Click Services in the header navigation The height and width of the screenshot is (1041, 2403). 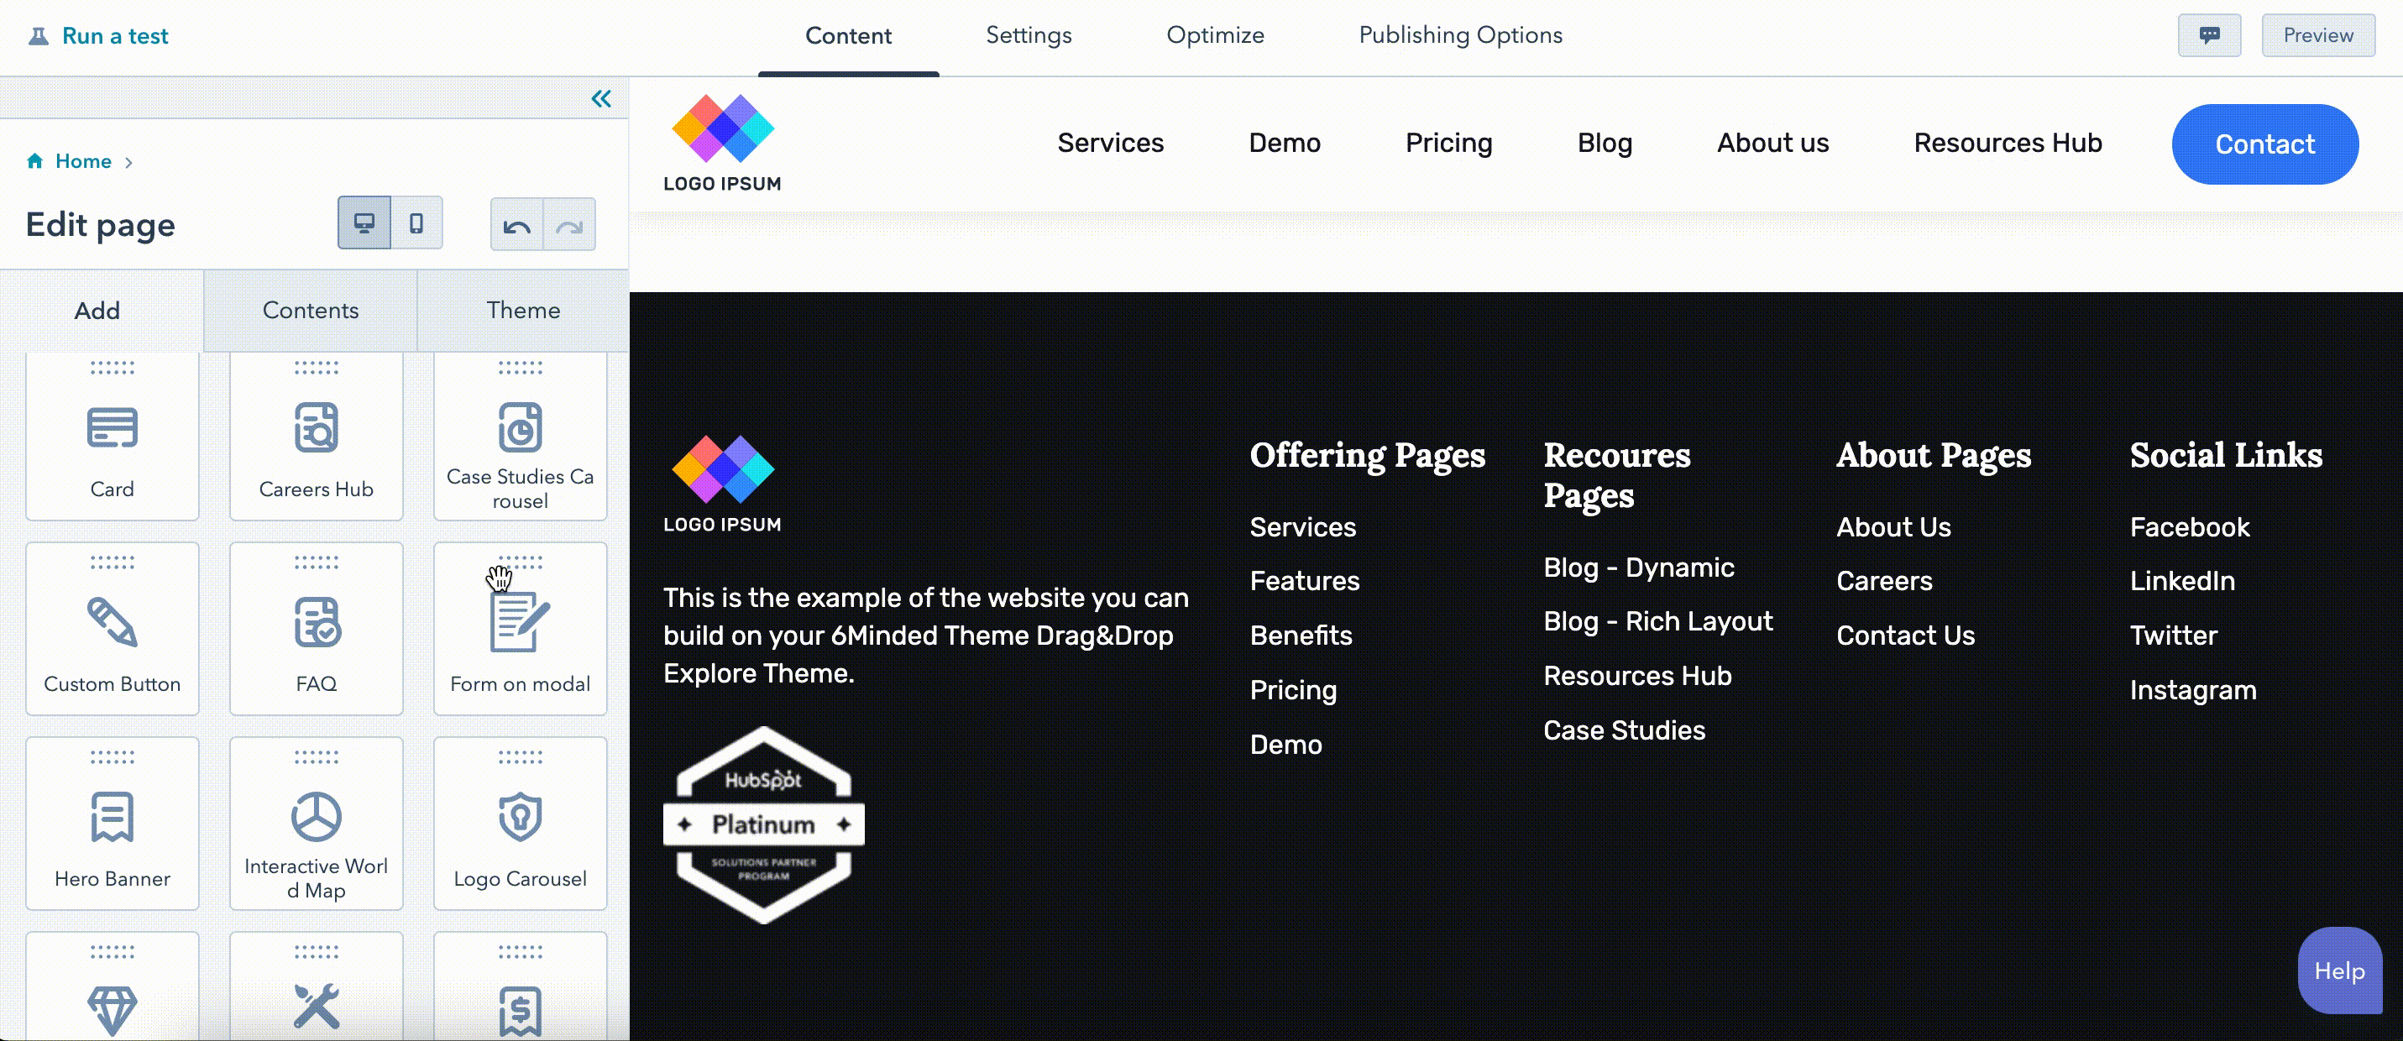coord(1110,143)
